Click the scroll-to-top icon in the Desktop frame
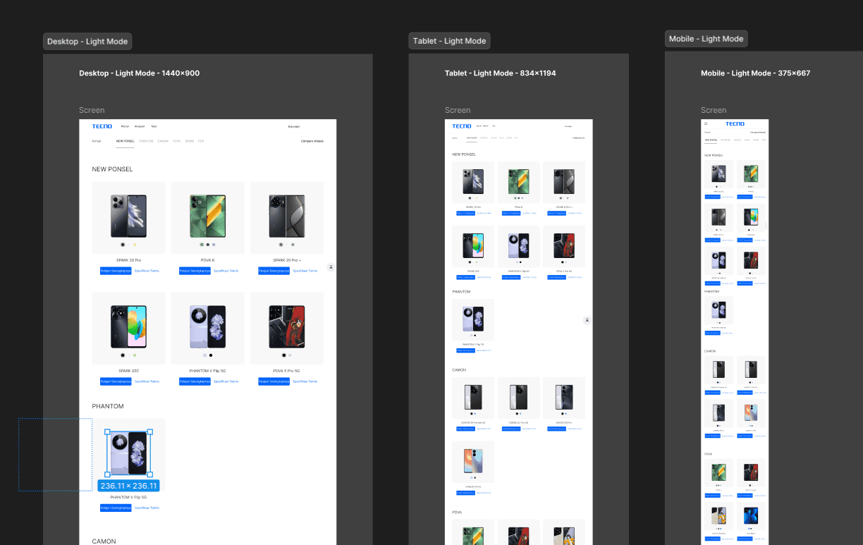 (331, 267)
